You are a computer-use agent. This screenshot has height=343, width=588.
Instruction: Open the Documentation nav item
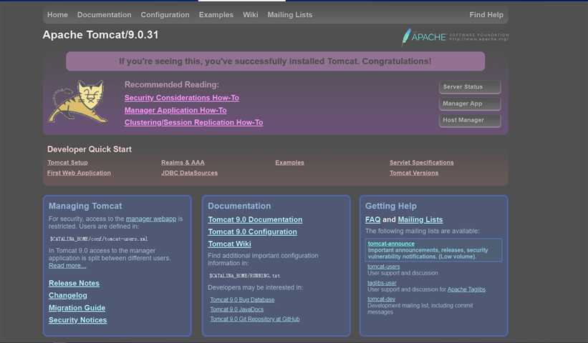coord(105,15)
